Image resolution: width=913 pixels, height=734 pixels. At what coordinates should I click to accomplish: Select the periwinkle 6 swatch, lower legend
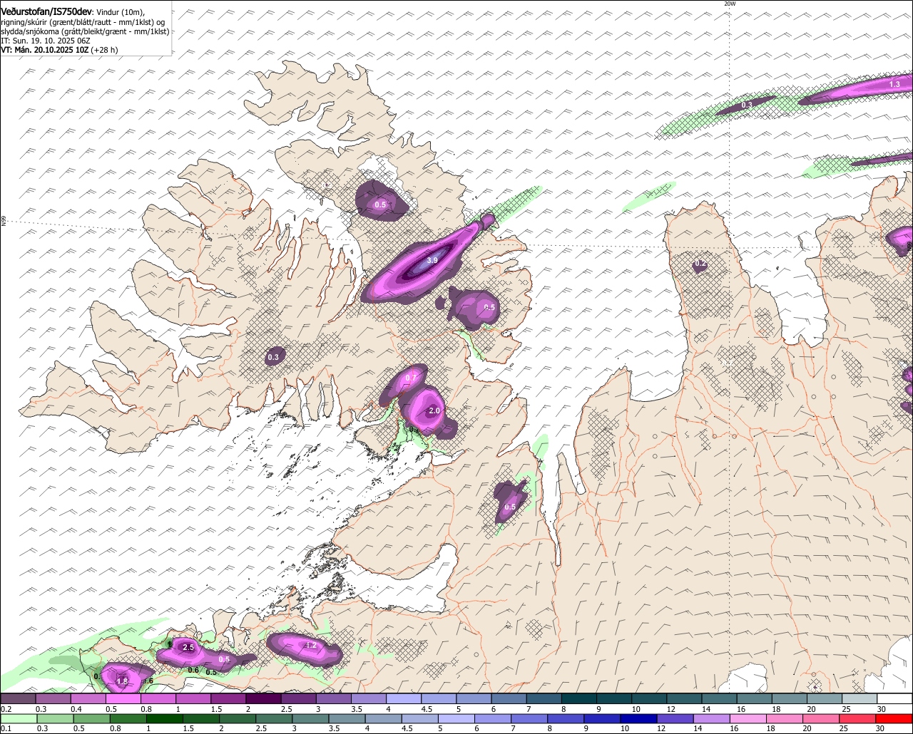[x=493, y=719]
